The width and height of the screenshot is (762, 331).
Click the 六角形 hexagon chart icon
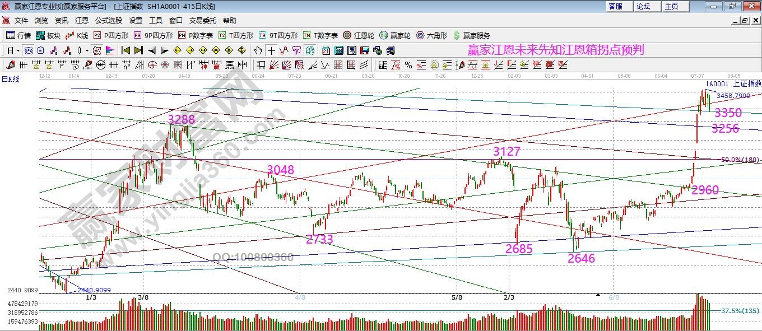click(430, 35)
